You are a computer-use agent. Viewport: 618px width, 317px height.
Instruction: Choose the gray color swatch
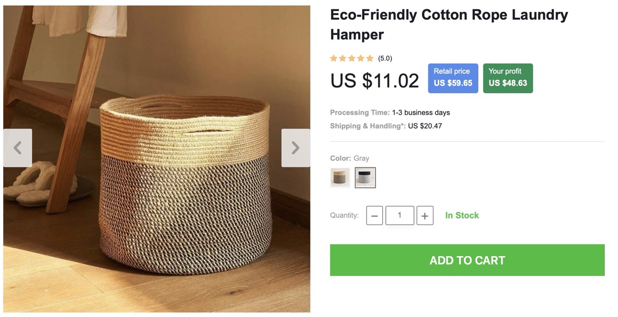click(x=365, y=178)
